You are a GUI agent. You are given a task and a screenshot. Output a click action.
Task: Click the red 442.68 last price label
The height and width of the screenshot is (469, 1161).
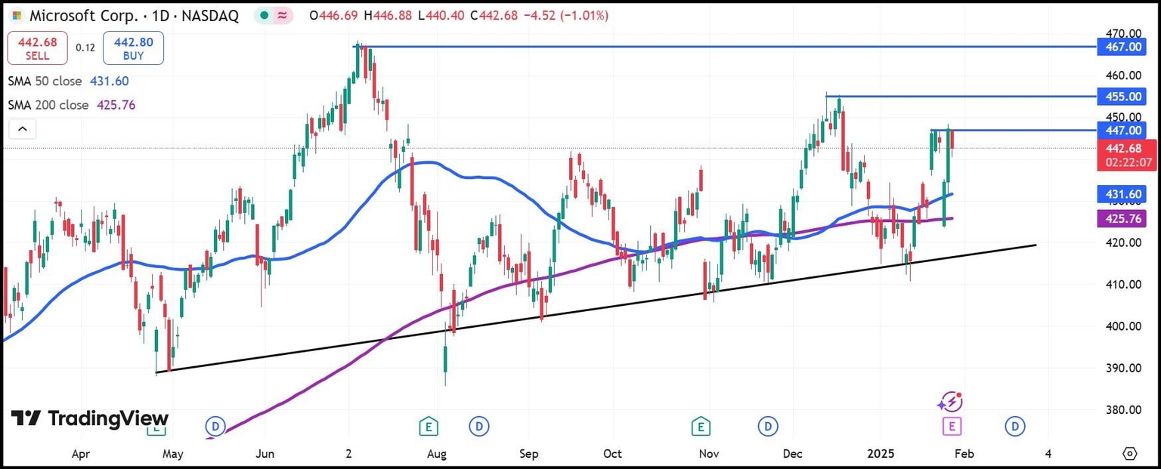(1126, 155)
